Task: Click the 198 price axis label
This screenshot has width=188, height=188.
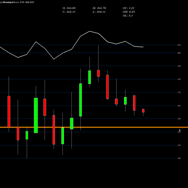Action: 179,66
